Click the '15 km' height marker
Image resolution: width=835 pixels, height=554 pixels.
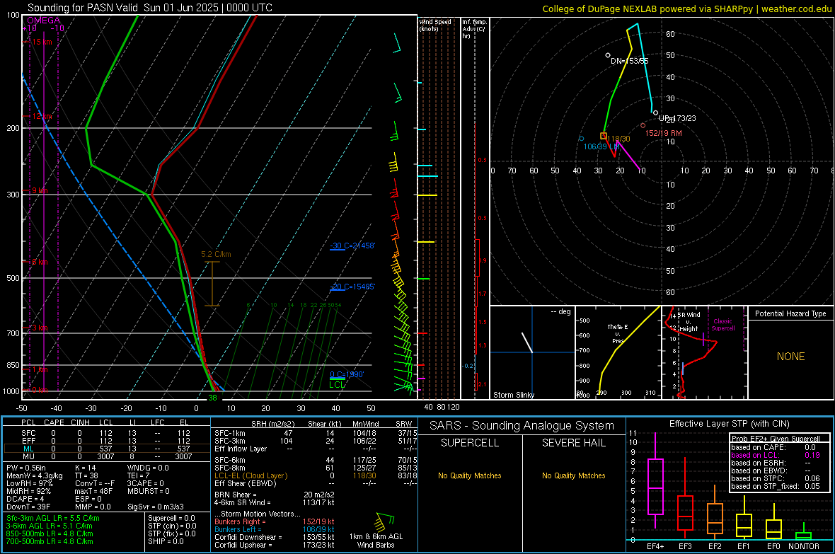pyautogui.click(x=42, y=42)
